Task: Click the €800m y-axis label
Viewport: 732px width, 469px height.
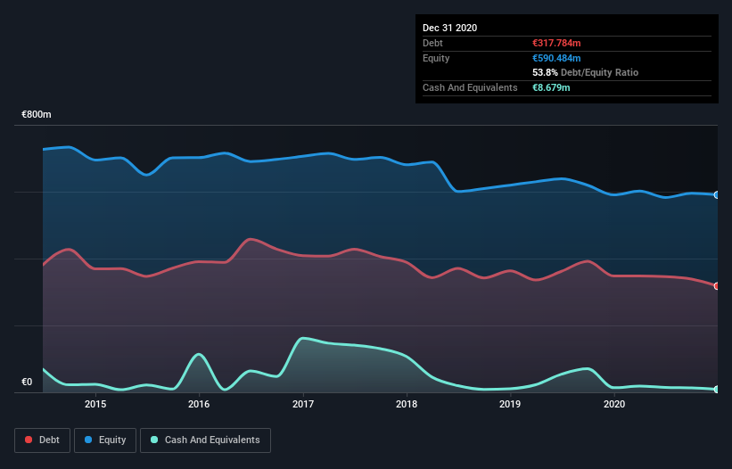Action: 37,114
